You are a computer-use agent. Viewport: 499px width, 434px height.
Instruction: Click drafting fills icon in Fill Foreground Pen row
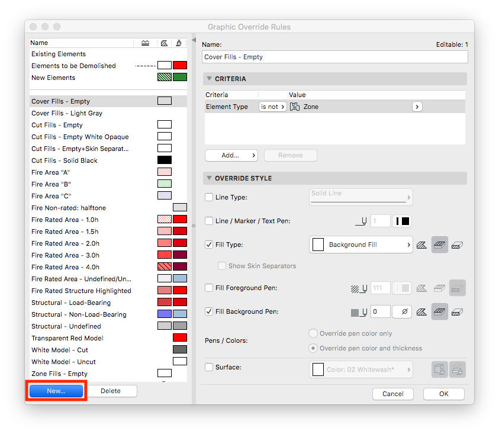click(421, 288)
